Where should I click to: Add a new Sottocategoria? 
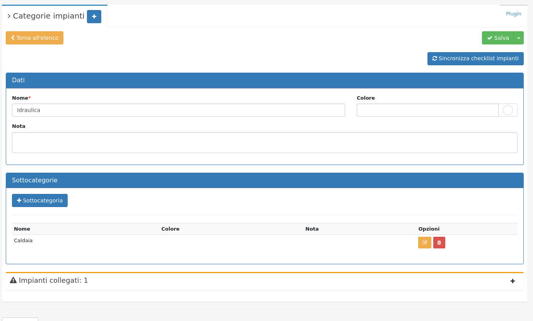click(x=40, y=200)
